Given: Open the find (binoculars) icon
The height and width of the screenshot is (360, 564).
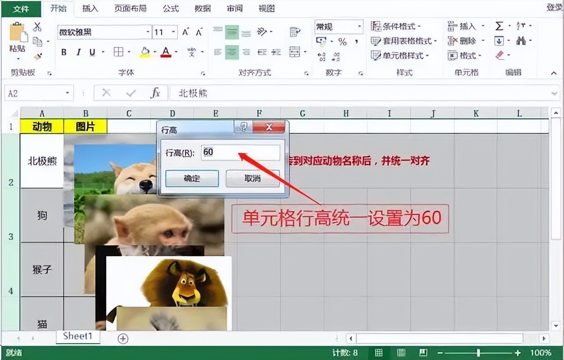Looking at the screenshot, I should click(522, 41).
